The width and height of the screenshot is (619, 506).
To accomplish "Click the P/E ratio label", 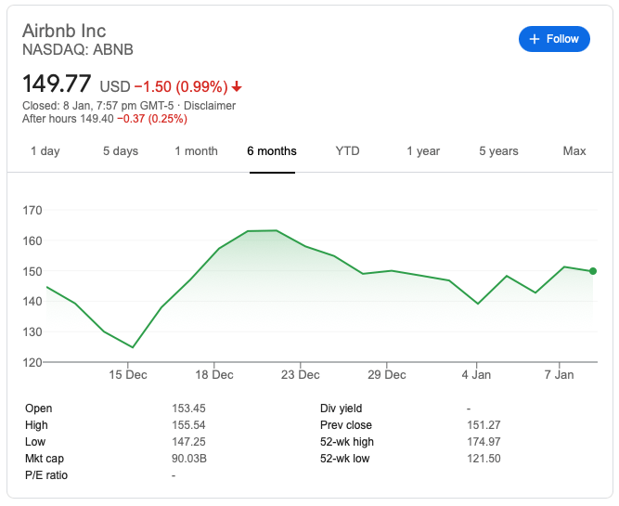I will (x=46, y=475).
